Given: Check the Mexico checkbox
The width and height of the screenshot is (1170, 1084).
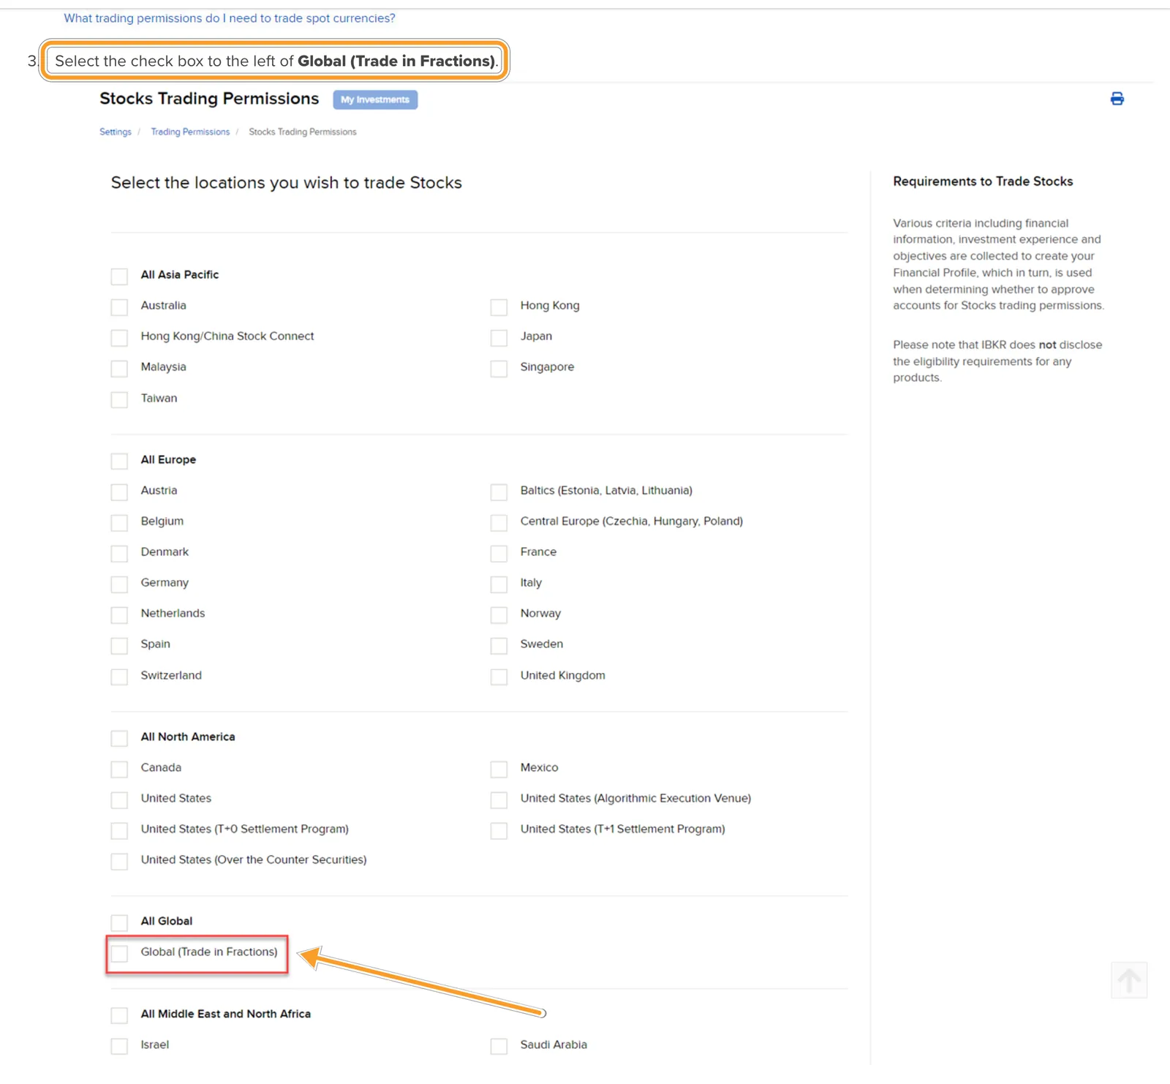Looking at the screenshot, I should click(x=499, y=769).
